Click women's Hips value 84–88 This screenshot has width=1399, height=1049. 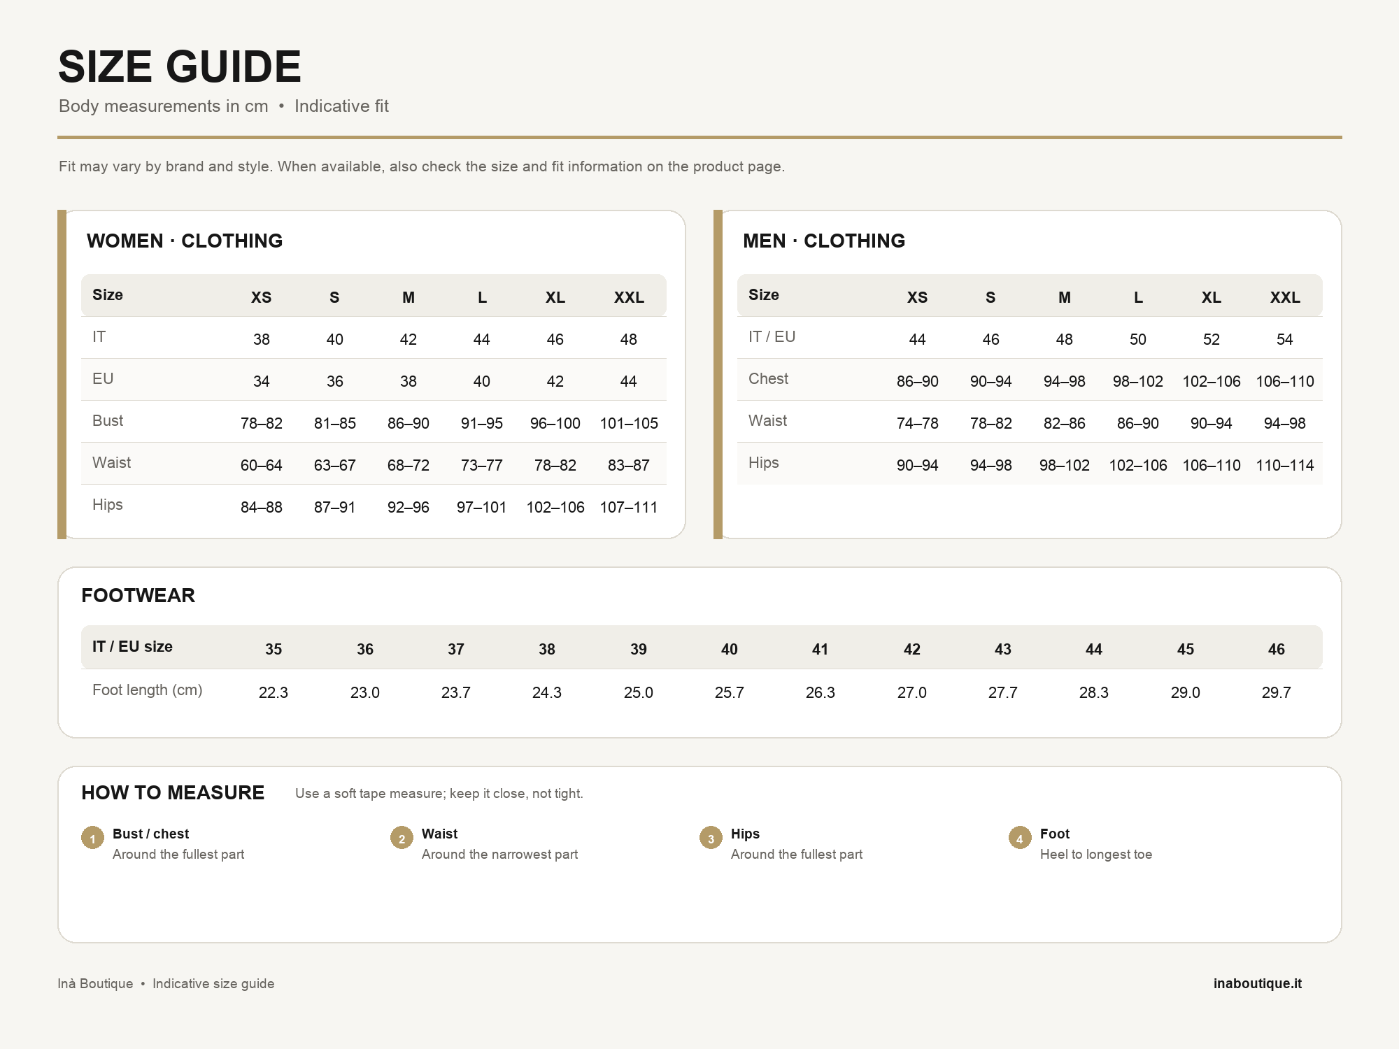coord(262,507)
